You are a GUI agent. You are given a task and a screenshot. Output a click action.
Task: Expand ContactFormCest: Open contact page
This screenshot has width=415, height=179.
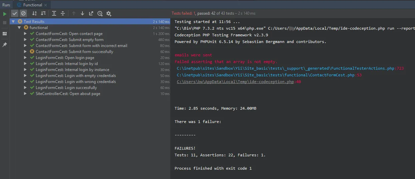[x=25, y=34]
